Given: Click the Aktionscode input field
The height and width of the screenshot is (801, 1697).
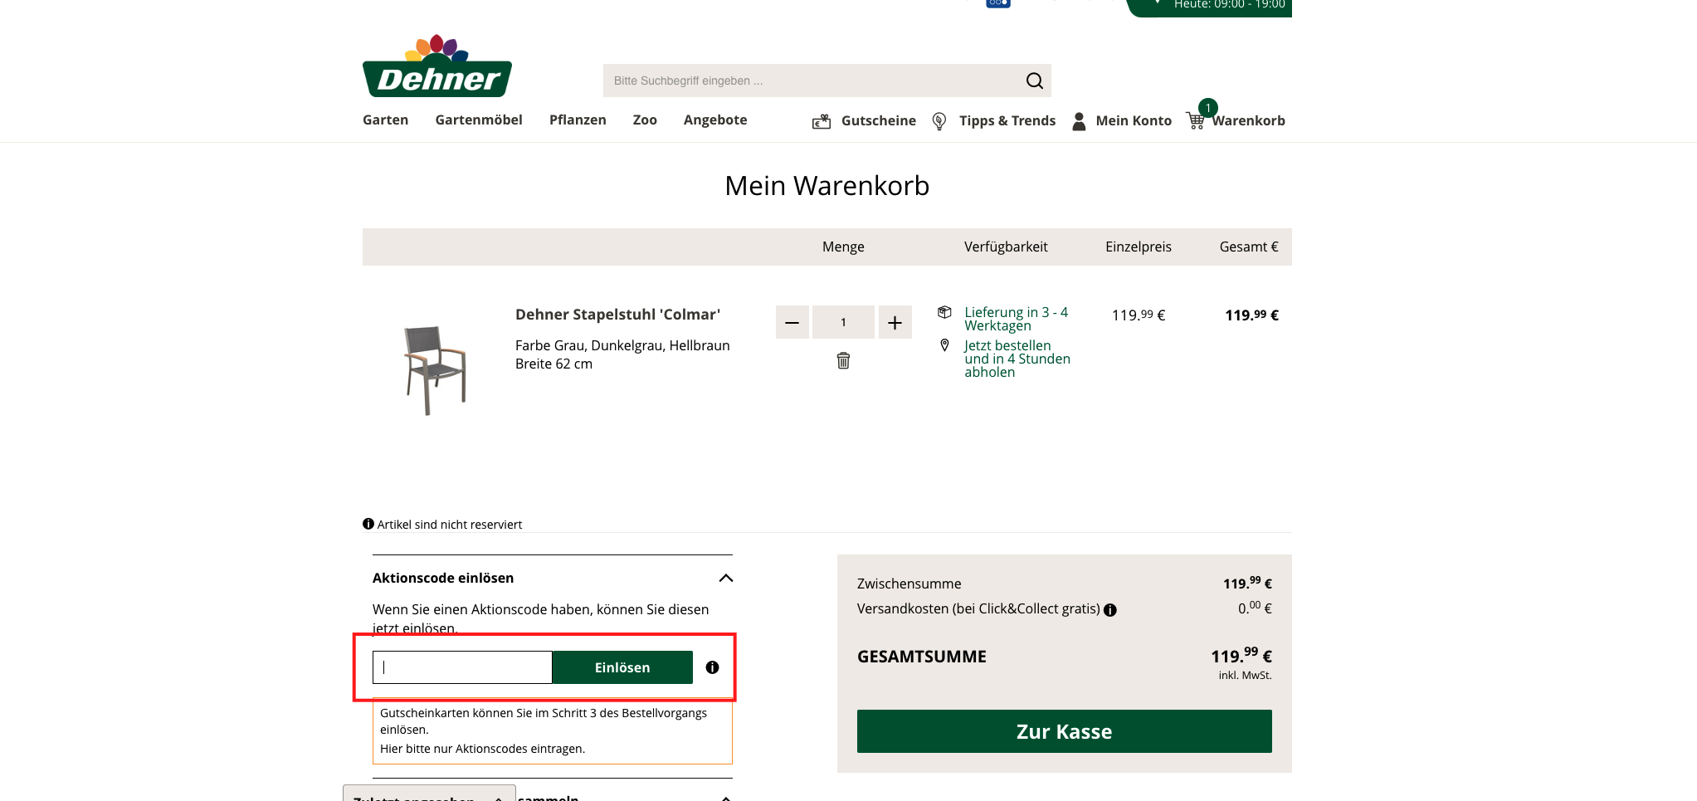Looking at the screenshot, I should point(462,667).
